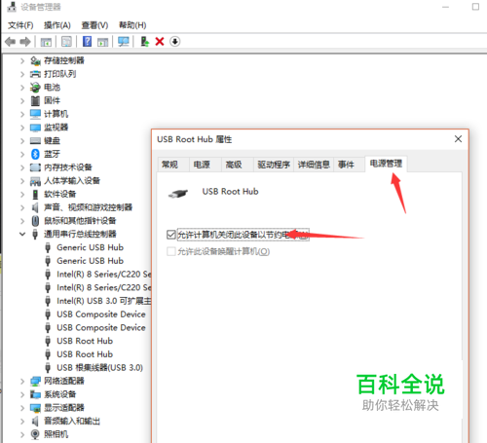Select the 键盘 keyboard category icon
Image resolution: width=487 pixels, height=443 pixels.
(x=35, y=140)
